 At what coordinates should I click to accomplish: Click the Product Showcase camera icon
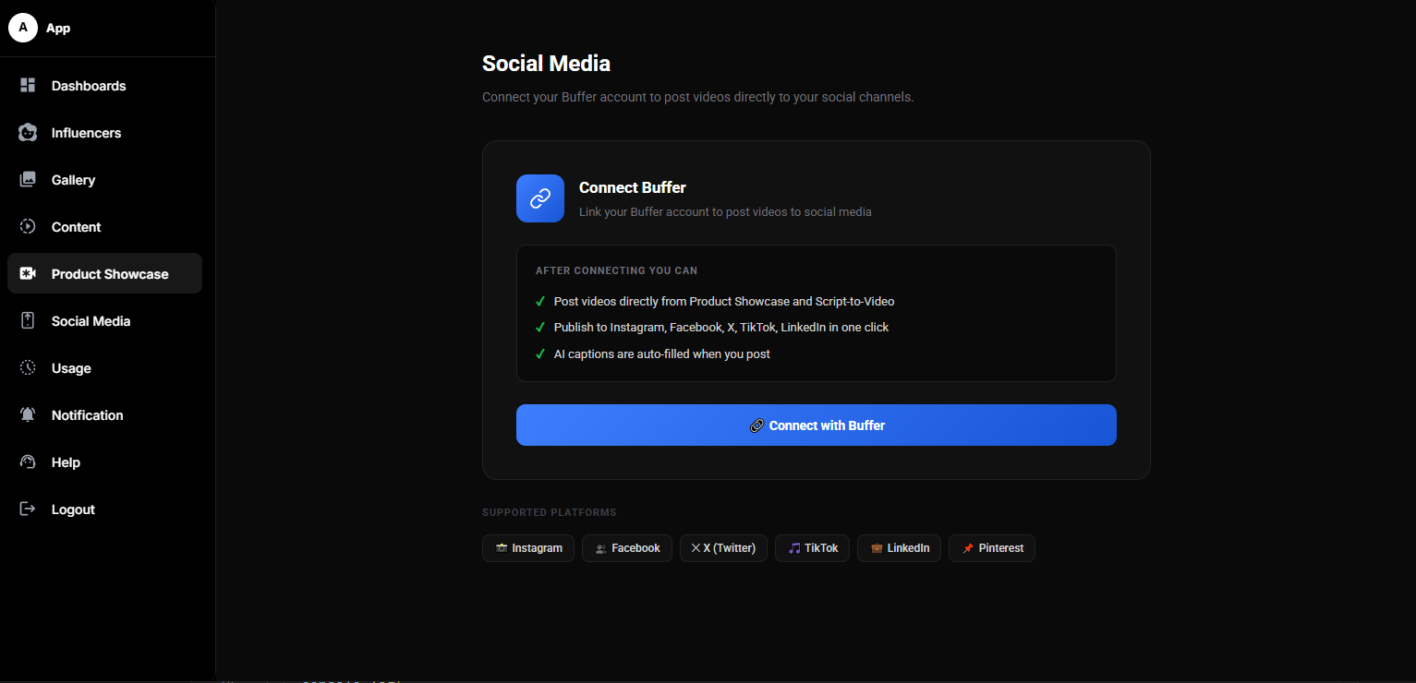click(28, 273)
